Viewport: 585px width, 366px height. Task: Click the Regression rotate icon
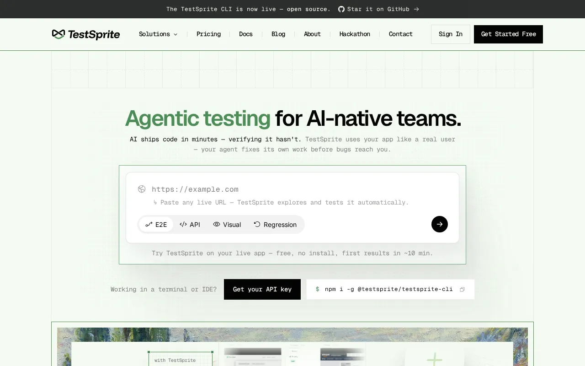click(x=257, y=224)
